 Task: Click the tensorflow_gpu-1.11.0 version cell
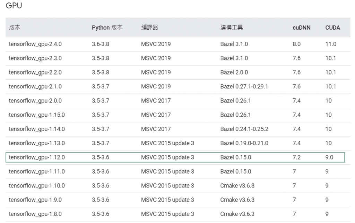pos(37,172)
